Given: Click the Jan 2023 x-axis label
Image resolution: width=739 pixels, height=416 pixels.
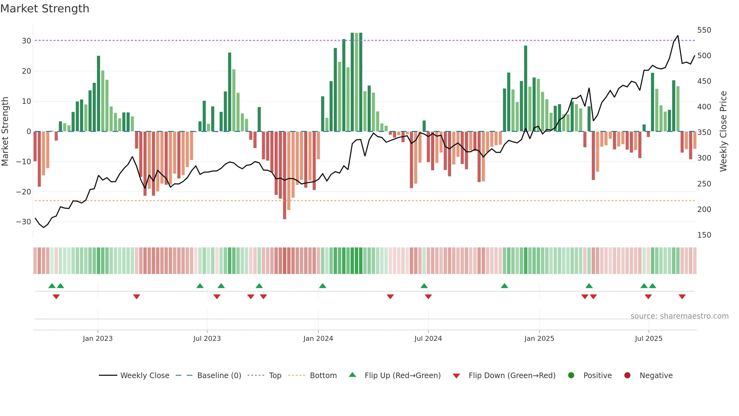Looking at the screenshot, I should 98,339.
